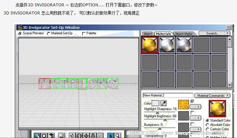Viewport: 237px width, 138px height.
Task: Select Absolute Color radio option
Action: tap(207, 125)
